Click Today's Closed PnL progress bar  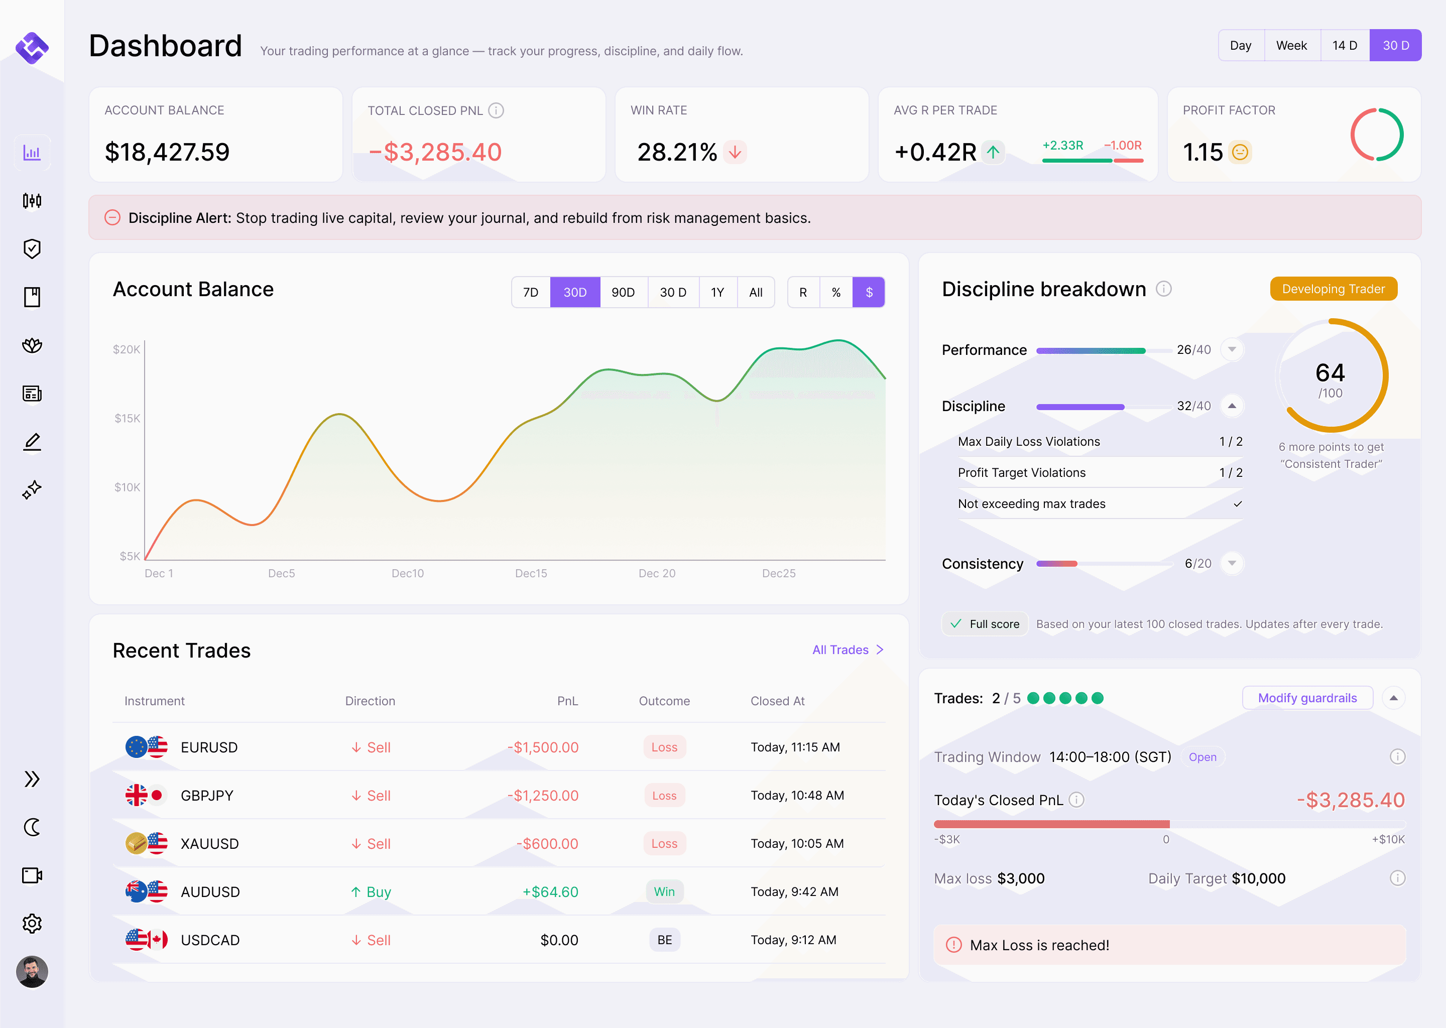[x=1169, y=824]
